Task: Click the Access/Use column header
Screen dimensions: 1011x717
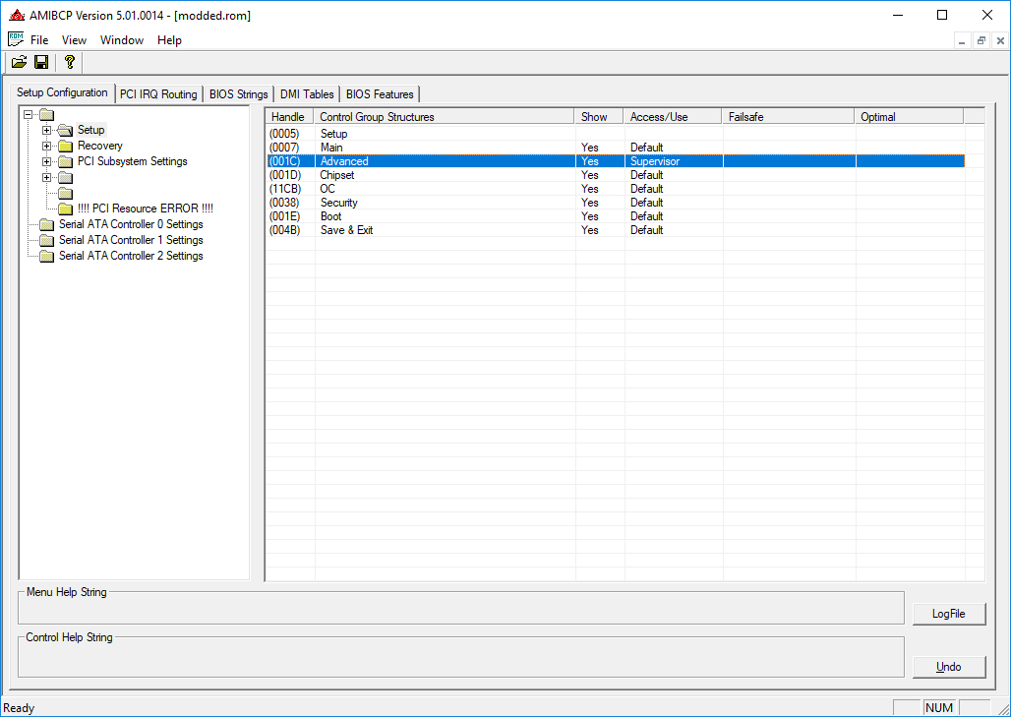Action: point(673,117)
